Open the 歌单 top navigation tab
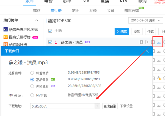This screenshot has width=165, height=116. [67, 1]
